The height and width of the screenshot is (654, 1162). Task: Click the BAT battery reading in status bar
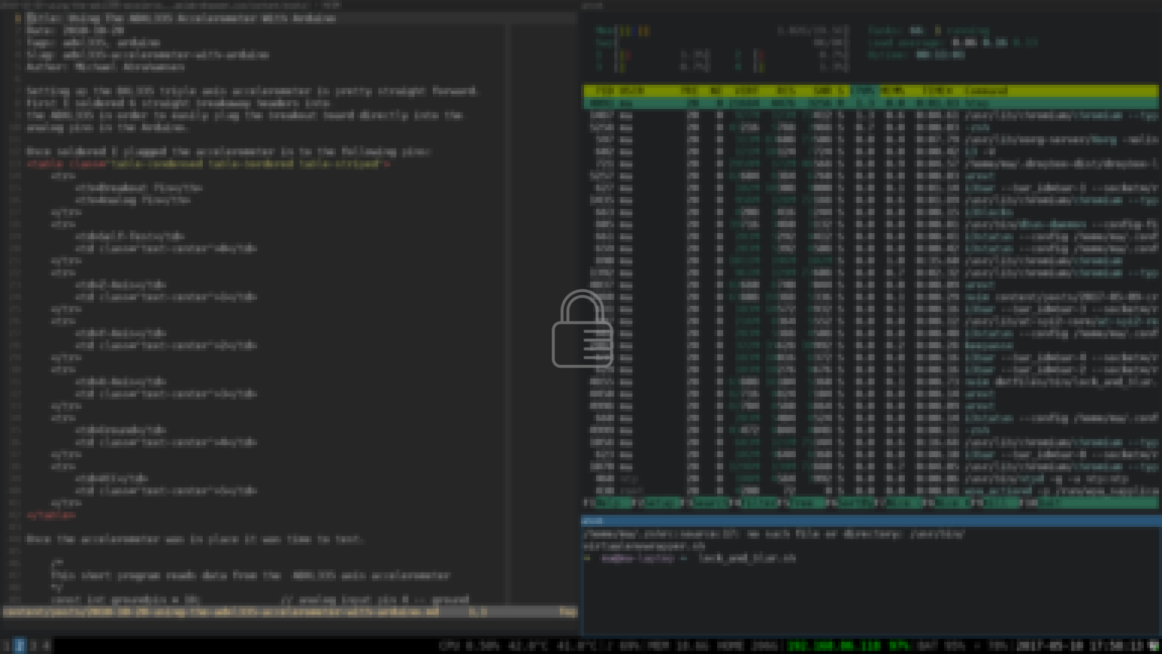point(942,646)
